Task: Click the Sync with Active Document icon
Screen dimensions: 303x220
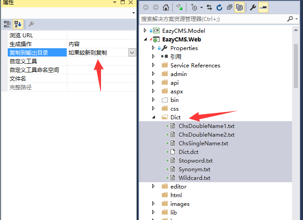Action: click(x=209, y=7)
